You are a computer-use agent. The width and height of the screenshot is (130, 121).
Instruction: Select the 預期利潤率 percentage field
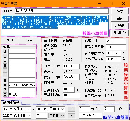click(69, 90)
